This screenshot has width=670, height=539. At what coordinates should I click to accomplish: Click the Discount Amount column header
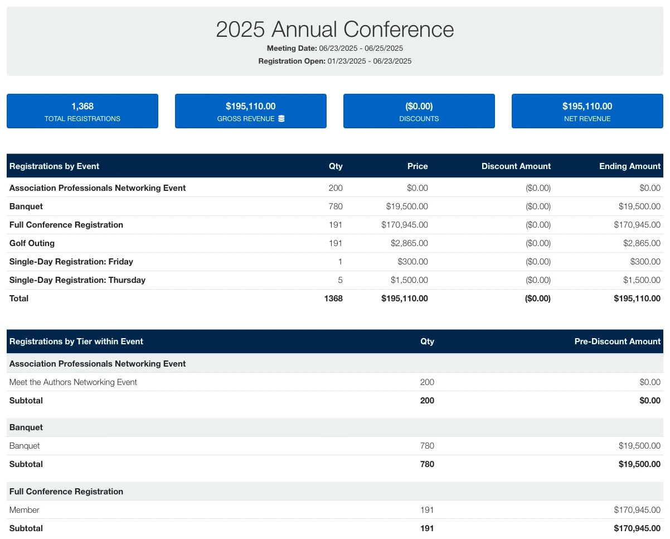[516, 166]
